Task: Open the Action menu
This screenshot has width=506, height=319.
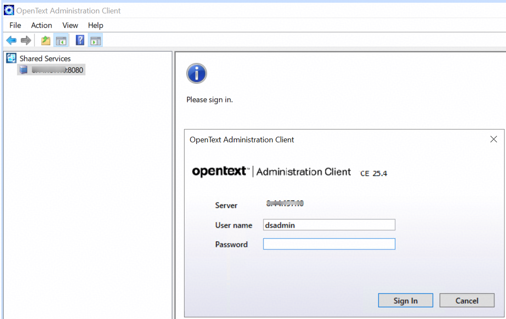Action: 41,25
